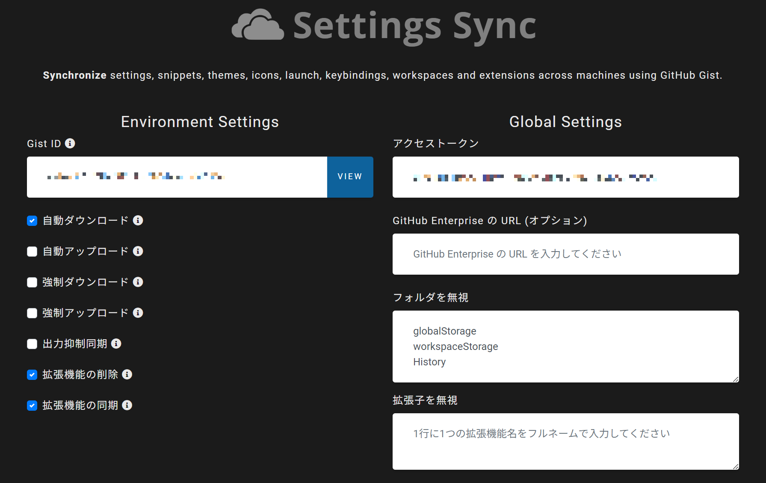This screenshot has height=483, width=766.
Task: Enable the 強制ダウンロード checkbox
Action: tap(32, 282)
